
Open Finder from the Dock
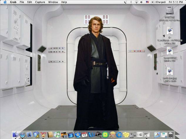point(15,135)
